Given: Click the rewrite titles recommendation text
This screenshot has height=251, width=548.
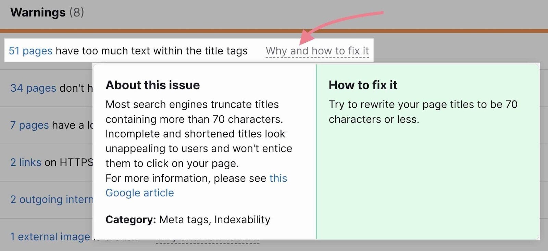Looking at the screenshot, I should coord(423,112).
